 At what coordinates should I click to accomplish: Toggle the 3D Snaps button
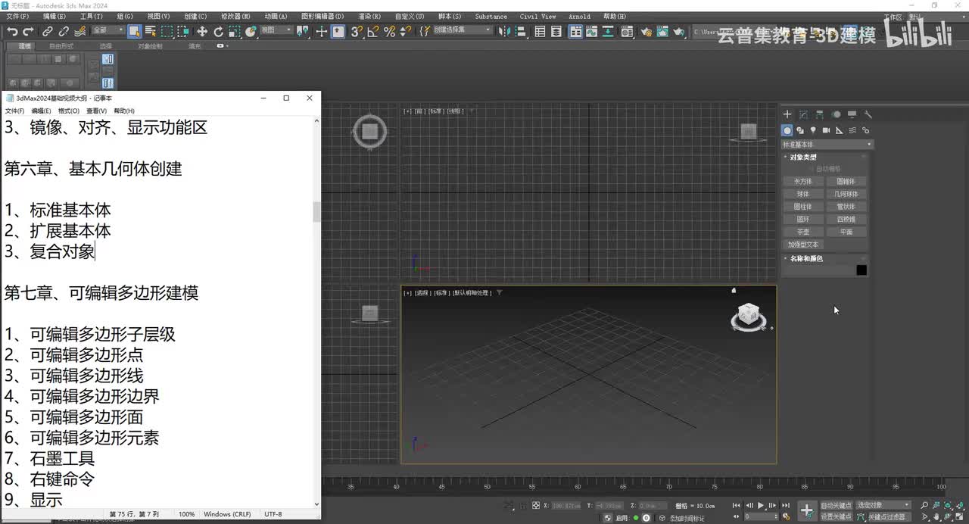(x=356, y=31)
